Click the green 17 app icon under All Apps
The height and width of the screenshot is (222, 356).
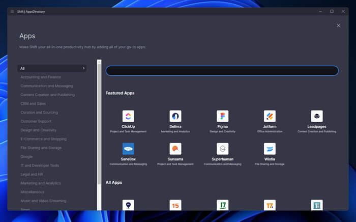click(223, 205)
